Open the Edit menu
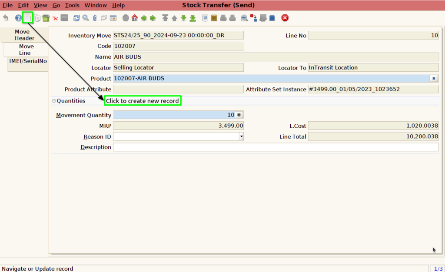445x272 pixels. [23, 5]
